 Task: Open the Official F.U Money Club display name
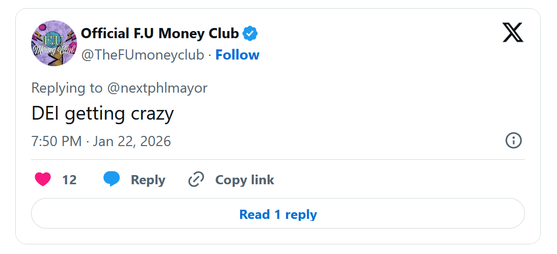coord(160,34)
